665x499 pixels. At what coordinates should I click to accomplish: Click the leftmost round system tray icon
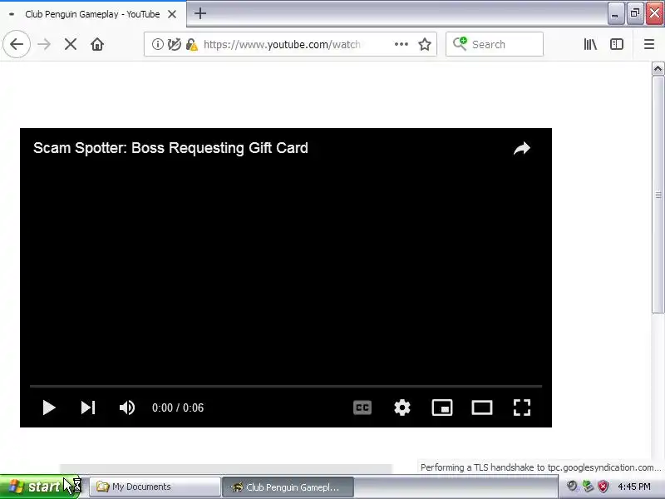tap(572, 487)
